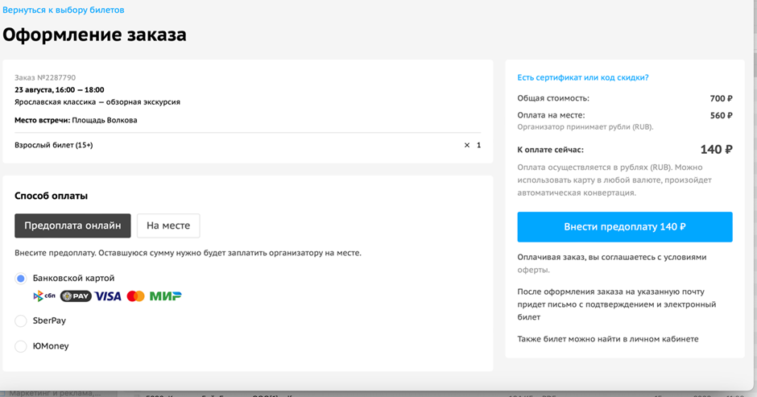757x397 pixels.
Task: Click the Взрослый билет (15+) row
Action: (x=54, y=146)
